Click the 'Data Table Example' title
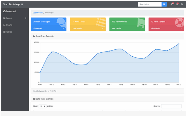This screenshot has width=186, height=116. point(45,99)
